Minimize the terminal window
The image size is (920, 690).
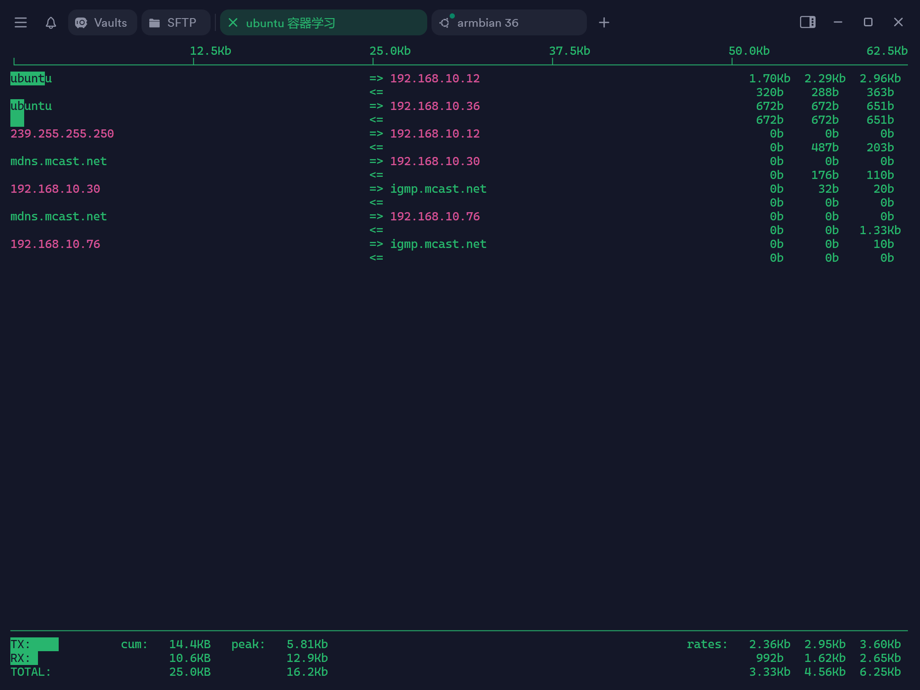tap(838, 22)
